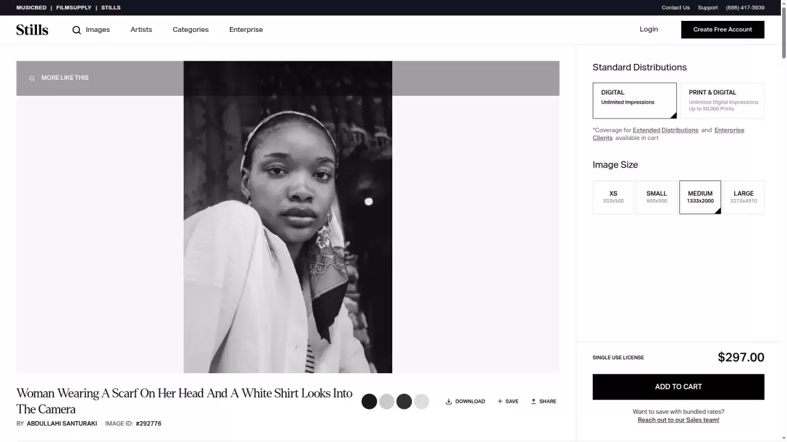Viewport: 787px width, 442px height.
Task: Go to the Enterprise page
Action: 246,29
